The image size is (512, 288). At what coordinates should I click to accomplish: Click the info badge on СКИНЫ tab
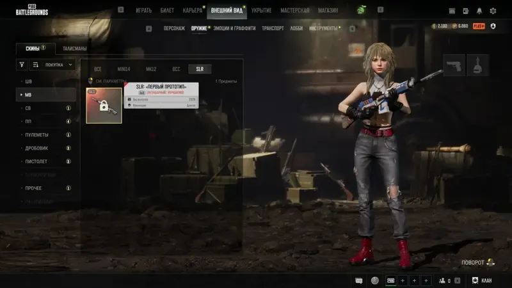click(x=44, y=47)
